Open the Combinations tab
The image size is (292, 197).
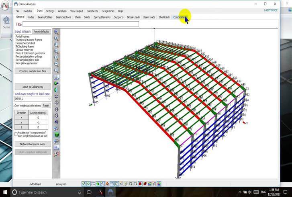point(180,17)
